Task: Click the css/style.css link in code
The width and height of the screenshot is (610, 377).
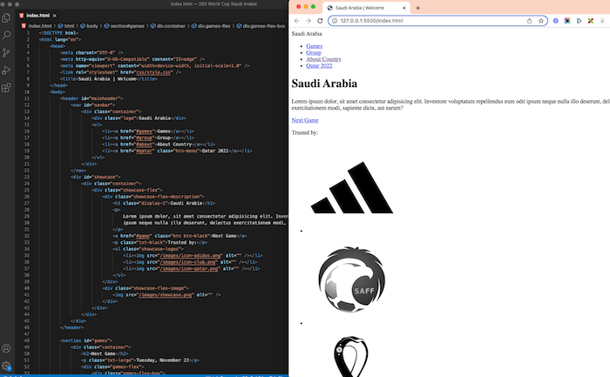Action: coord(154,72)
